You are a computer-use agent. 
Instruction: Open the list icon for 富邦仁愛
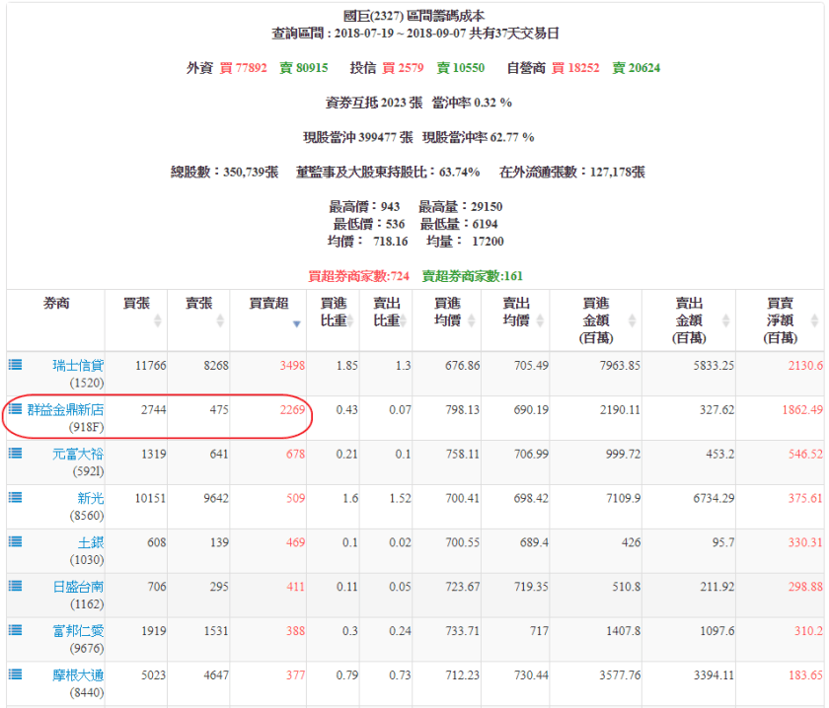point(15,629)
